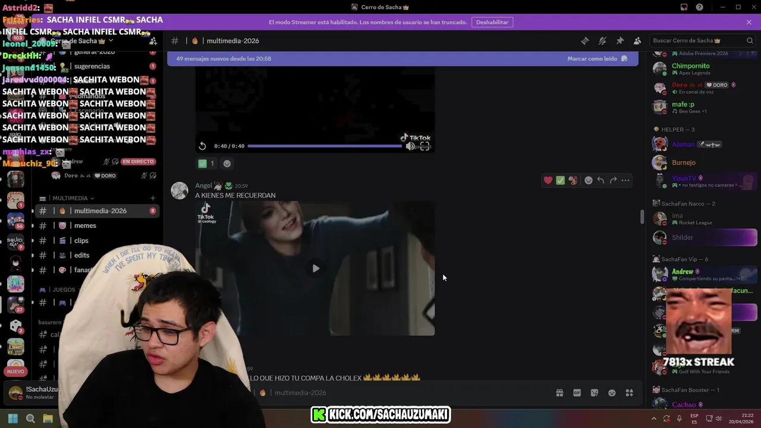761x428 pixels.
Task: Click the multimedia-2026 message input field
Action: tap(404, 393)
